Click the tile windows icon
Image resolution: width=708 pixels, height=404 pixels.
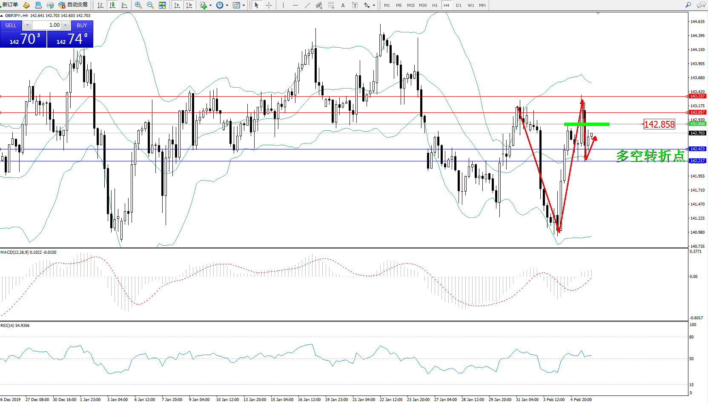pyautogui.click(x=162, y=5)
